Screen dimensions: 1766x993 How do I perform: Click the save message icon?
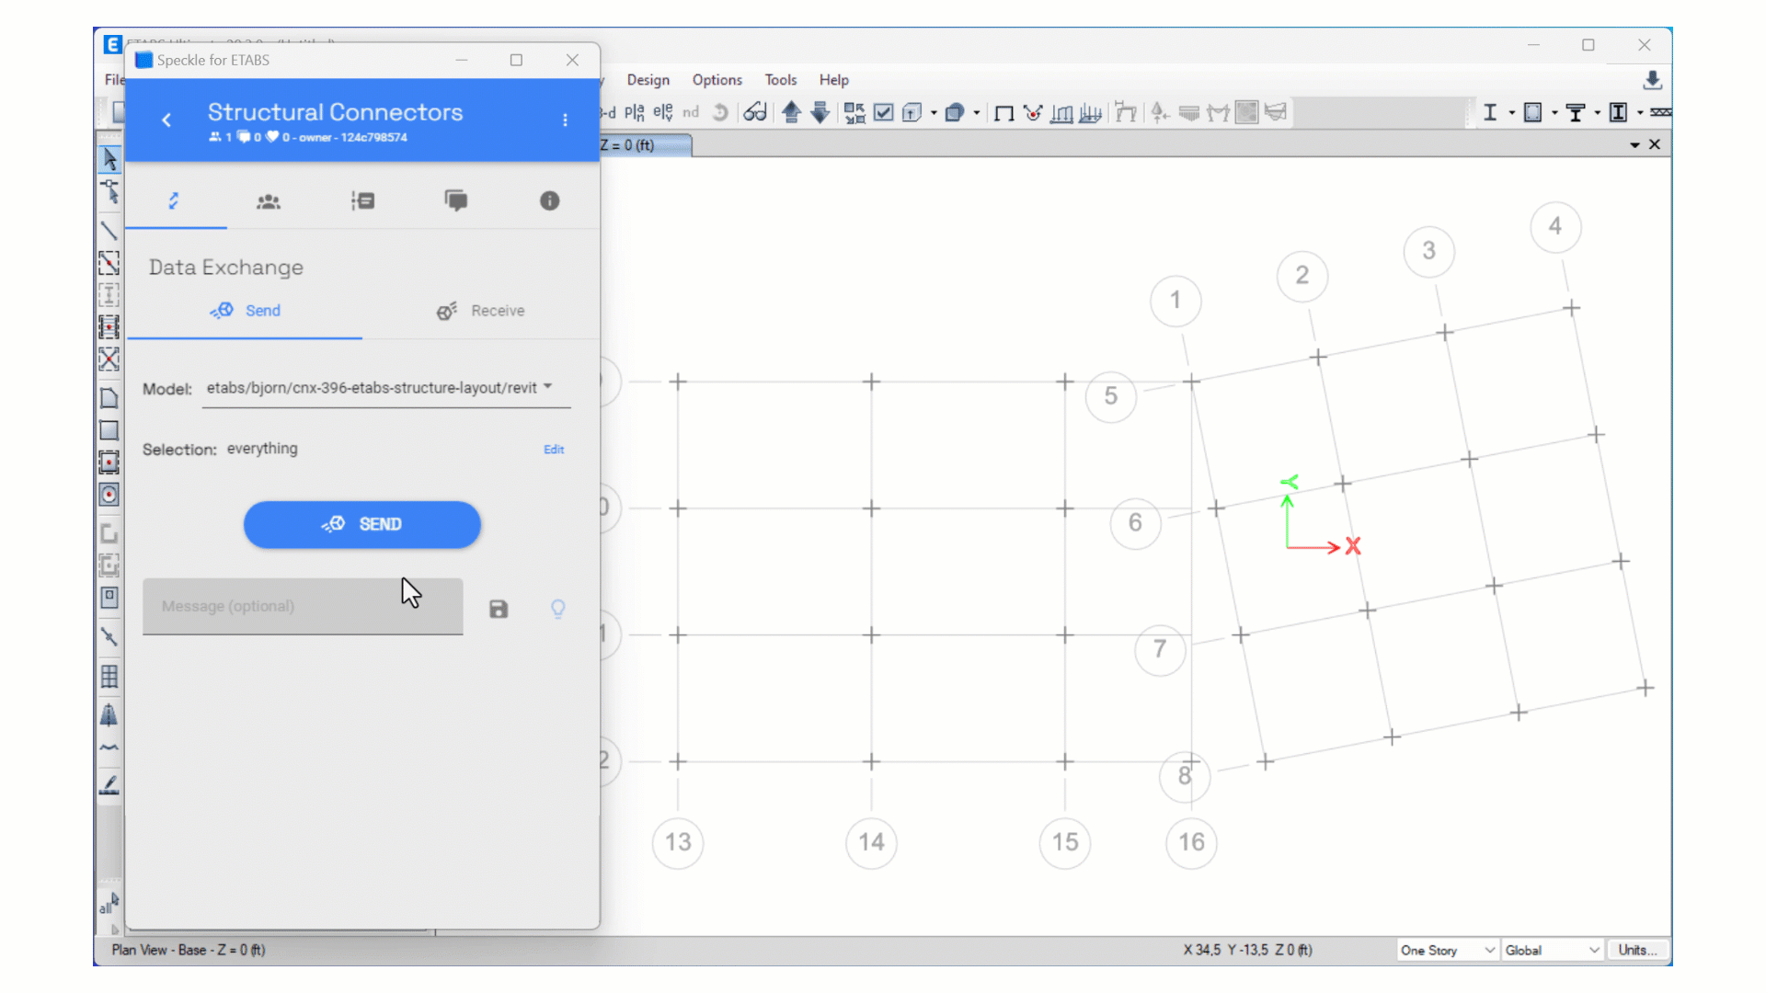click(499, 608)
